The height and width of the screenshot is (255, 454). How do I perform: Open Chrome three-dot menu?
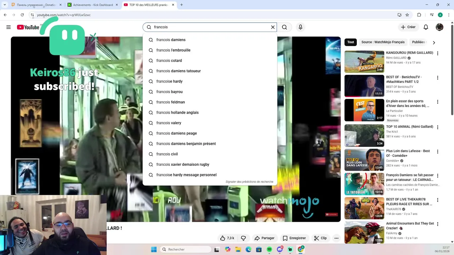click(x=449, y=15)
